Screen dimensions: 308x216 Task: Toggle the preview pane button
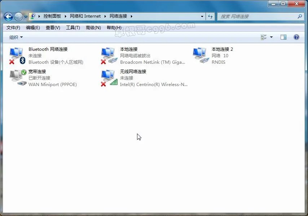pyautogui.click(x=283, y=37)
